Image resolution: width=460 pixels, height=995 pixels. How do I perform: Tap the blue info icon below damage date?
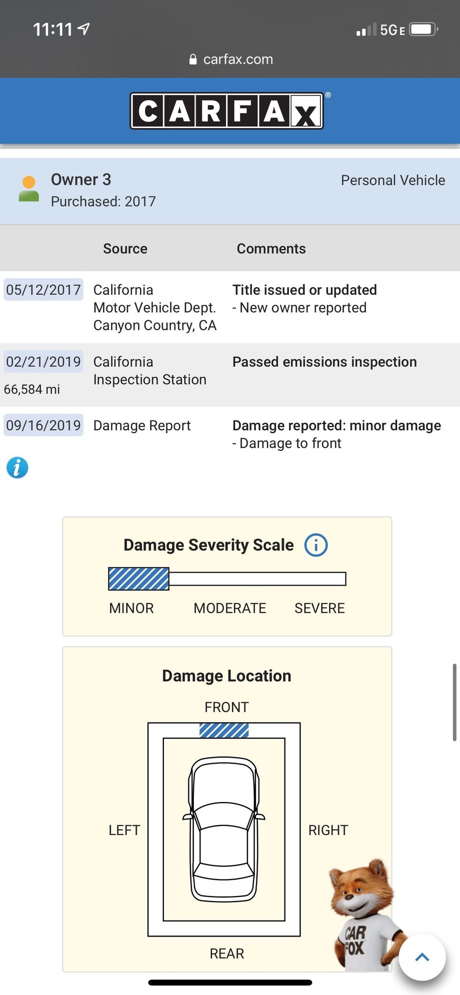pos(17,468)
